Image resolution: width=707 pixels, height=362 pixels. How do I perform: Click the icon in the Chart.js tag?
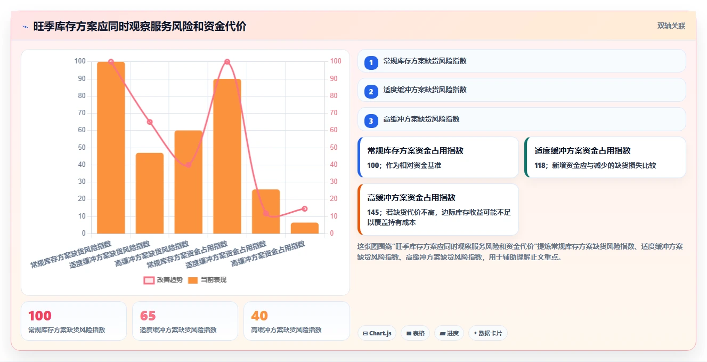[x=365, y=333]
